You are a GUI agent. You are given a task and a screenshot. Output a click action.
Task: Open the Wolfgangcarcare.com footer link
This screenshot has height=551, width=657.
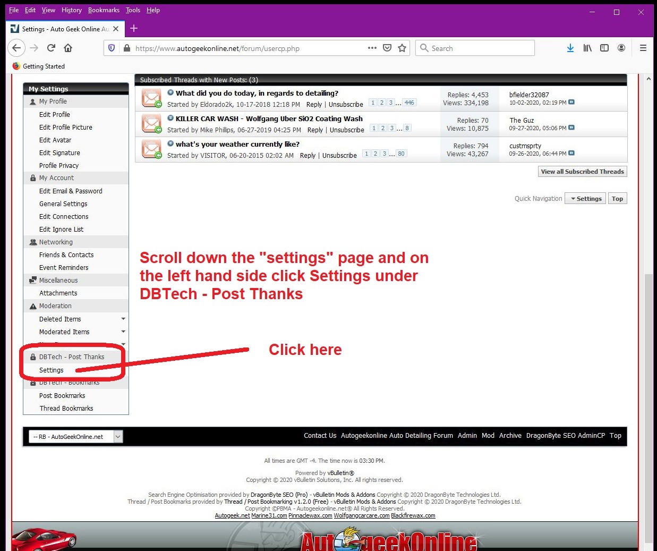click(361, 515)
